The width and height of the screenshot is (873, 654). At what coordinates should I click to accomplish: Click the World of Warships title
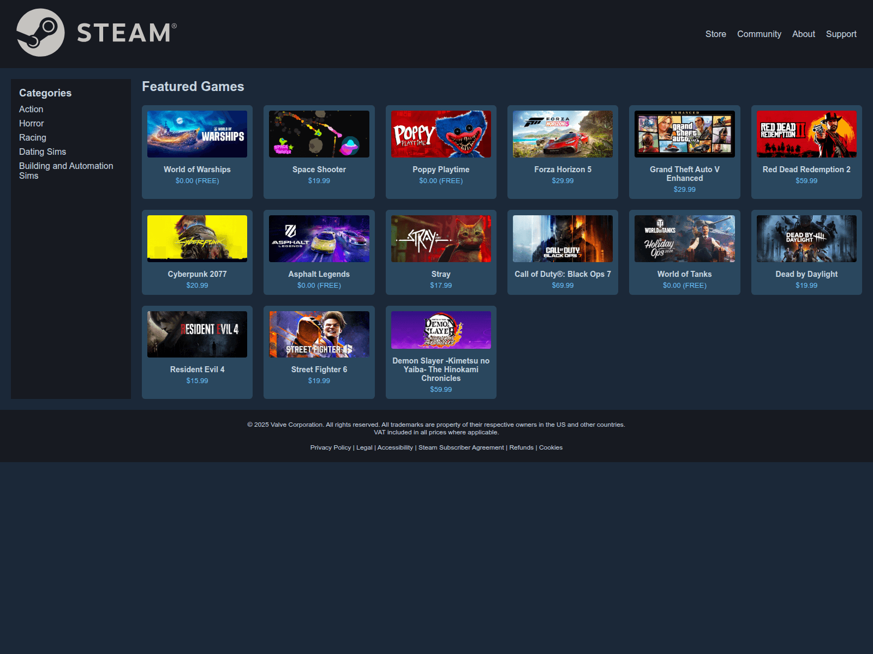tap(197, 169)
